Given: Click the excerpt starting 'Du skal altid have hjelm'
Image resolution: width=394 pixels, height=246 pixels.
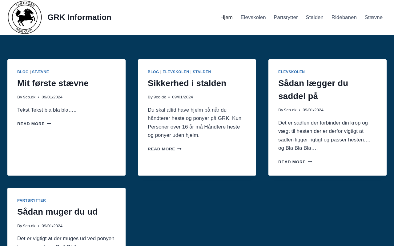Looking at the screenshot, I should click(195, 122).
